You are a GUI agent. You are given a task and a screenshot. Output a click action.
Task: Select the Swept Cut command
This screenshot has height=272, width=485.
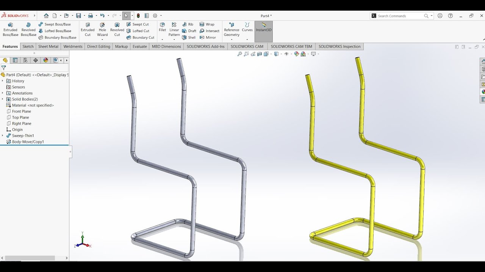(138, 24)
